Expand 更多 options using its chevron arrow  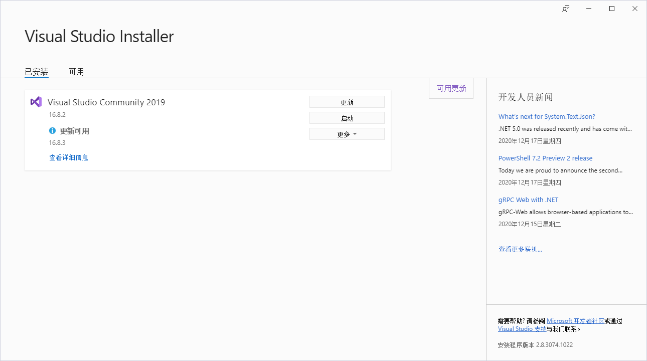tap(355, 134)
